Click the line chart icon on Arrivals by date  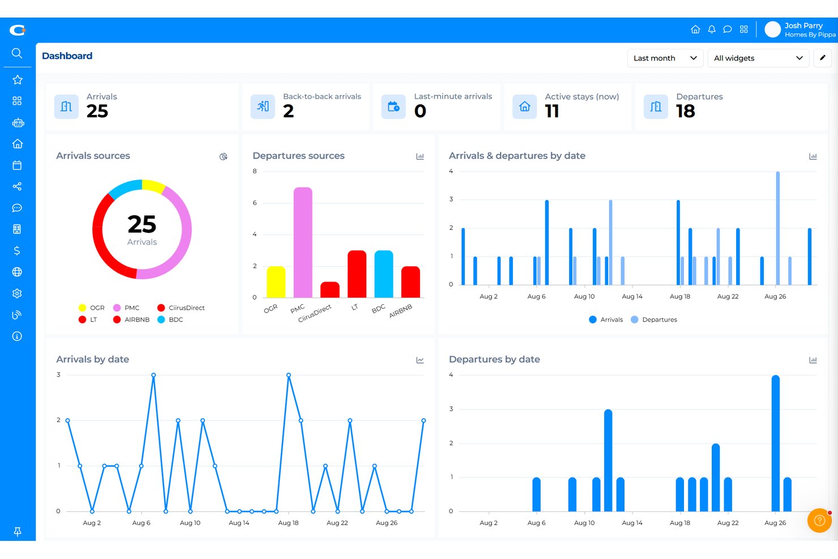[420, 360]
